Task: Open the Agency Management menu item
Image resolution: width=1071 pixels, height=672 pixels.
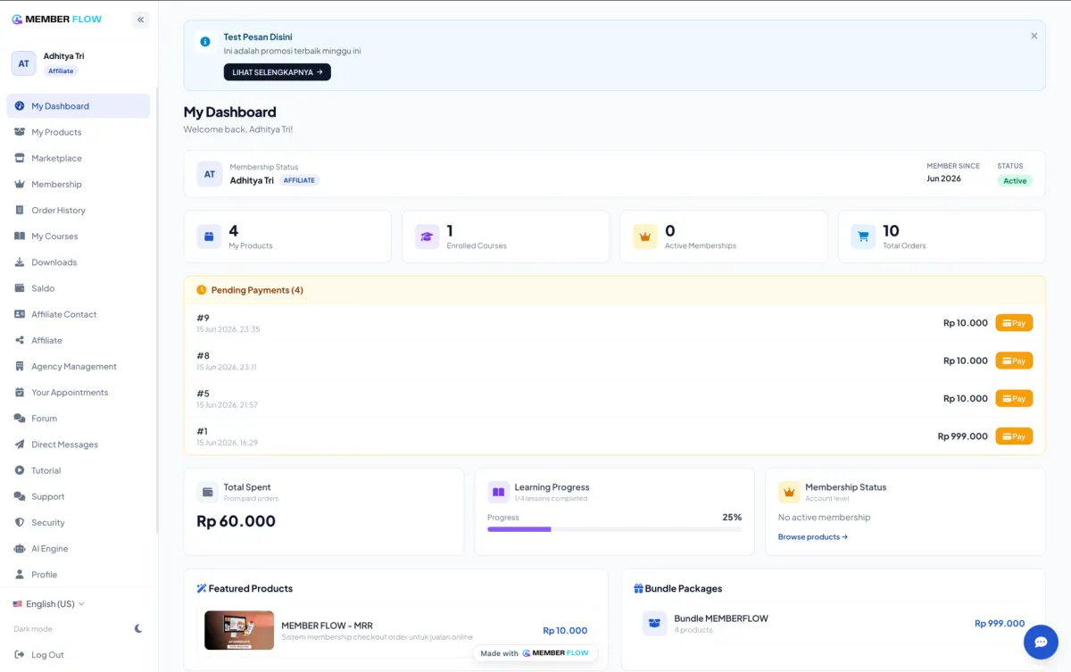Action: 78,366
